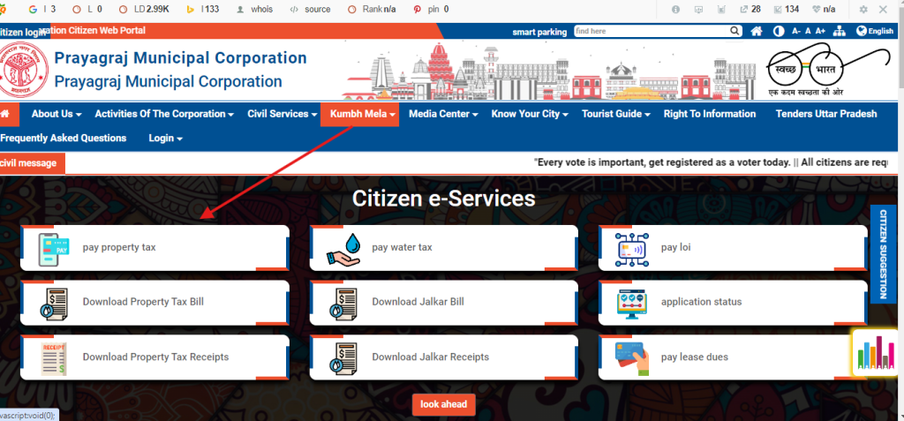This screenshot has width=904, height=421.
Task: Increase font size with A+ button
Action: pos(820,31)
